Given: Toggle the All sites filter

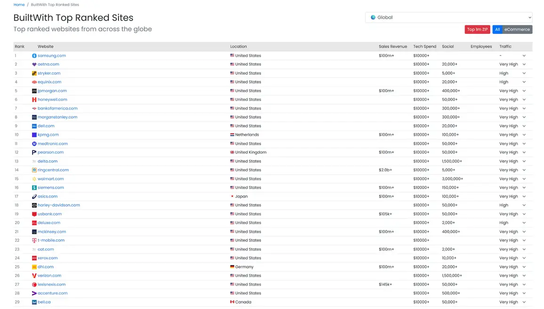Looking at the screenshot, I should click(x=497, y=30).
